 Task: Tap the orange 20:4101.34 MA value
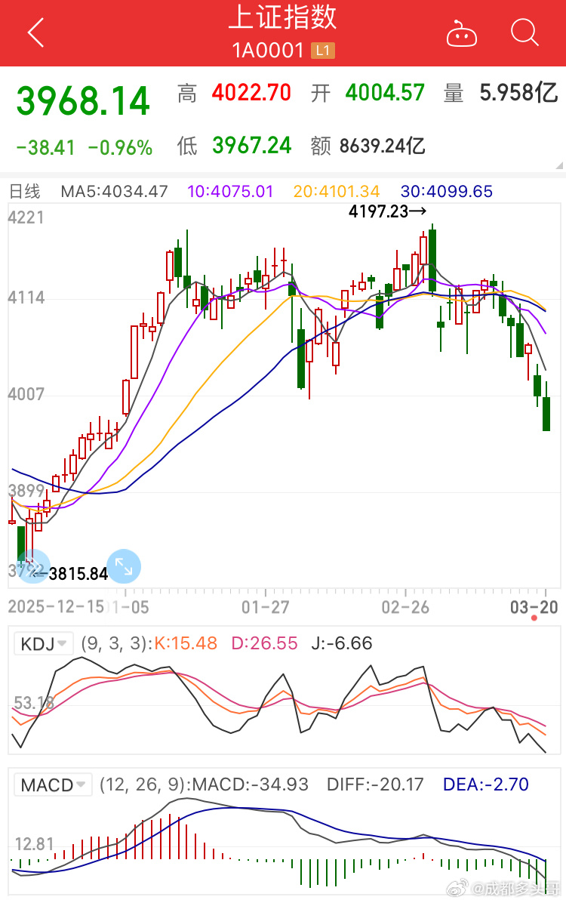click(x=337, y=191)
